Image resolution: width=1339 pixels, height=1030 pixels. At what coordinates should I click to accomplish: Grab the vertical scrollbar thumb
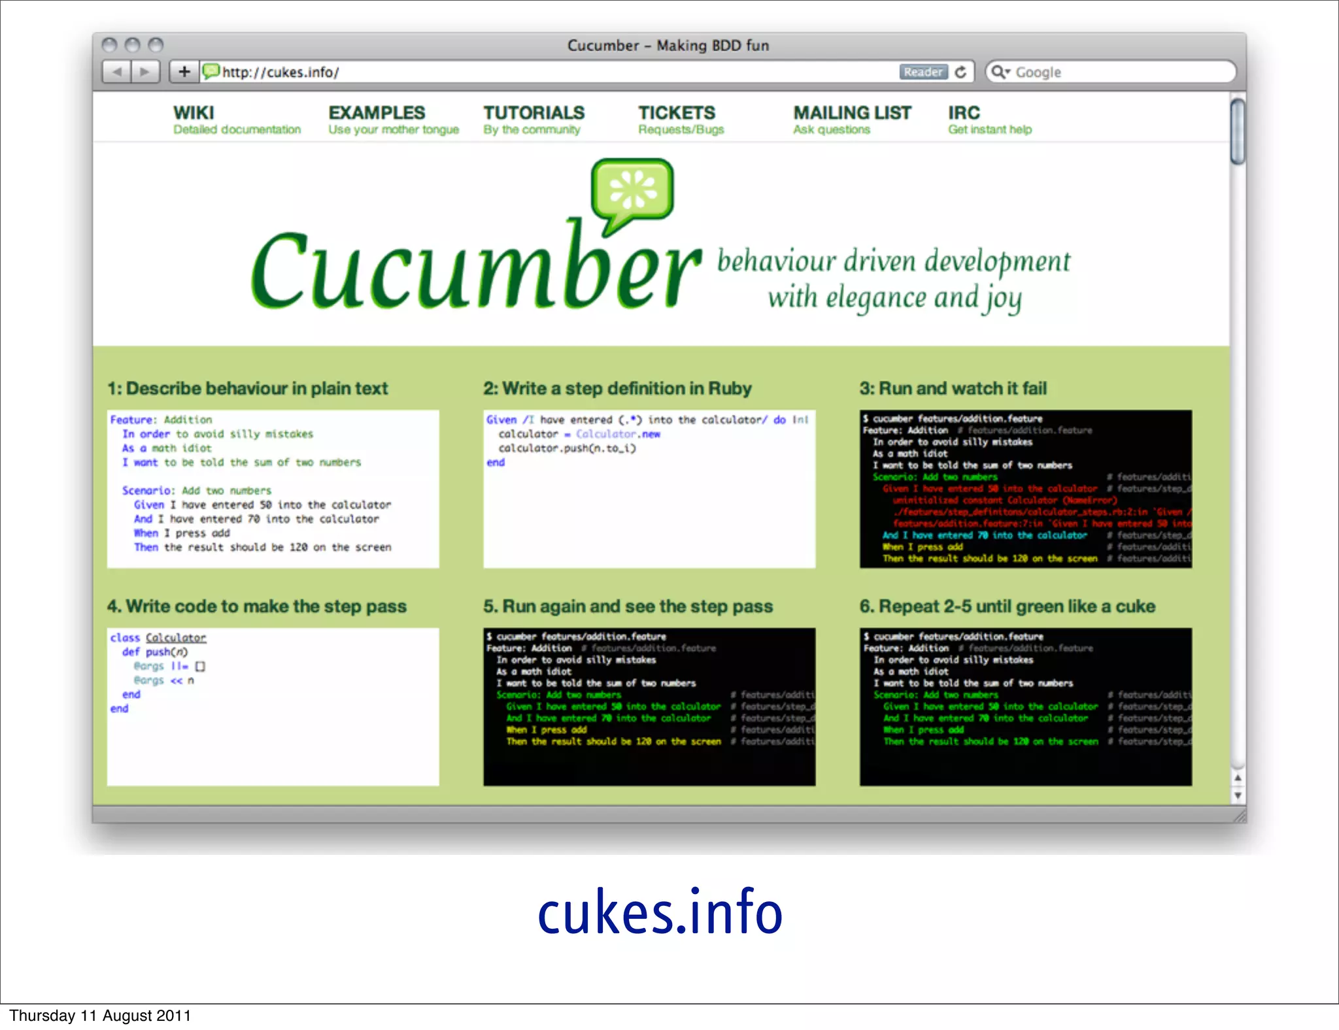(x=1237, y=131)
